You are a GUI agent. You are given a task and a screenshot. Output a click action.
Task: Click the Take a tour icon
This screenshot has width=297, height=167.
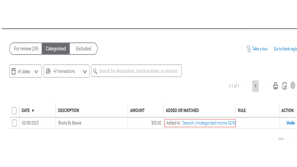249,49
